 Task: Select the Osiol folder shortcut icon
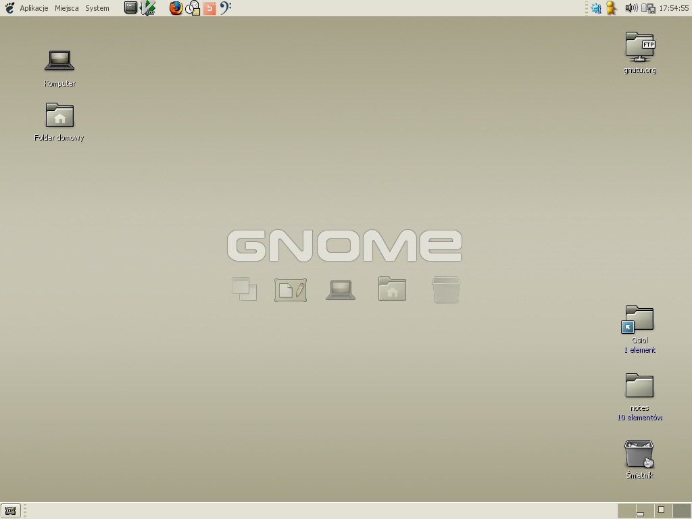coord(638,319)
